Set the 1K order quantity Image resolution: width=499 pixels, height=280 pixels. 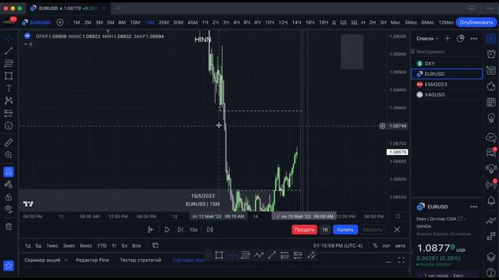325,229
